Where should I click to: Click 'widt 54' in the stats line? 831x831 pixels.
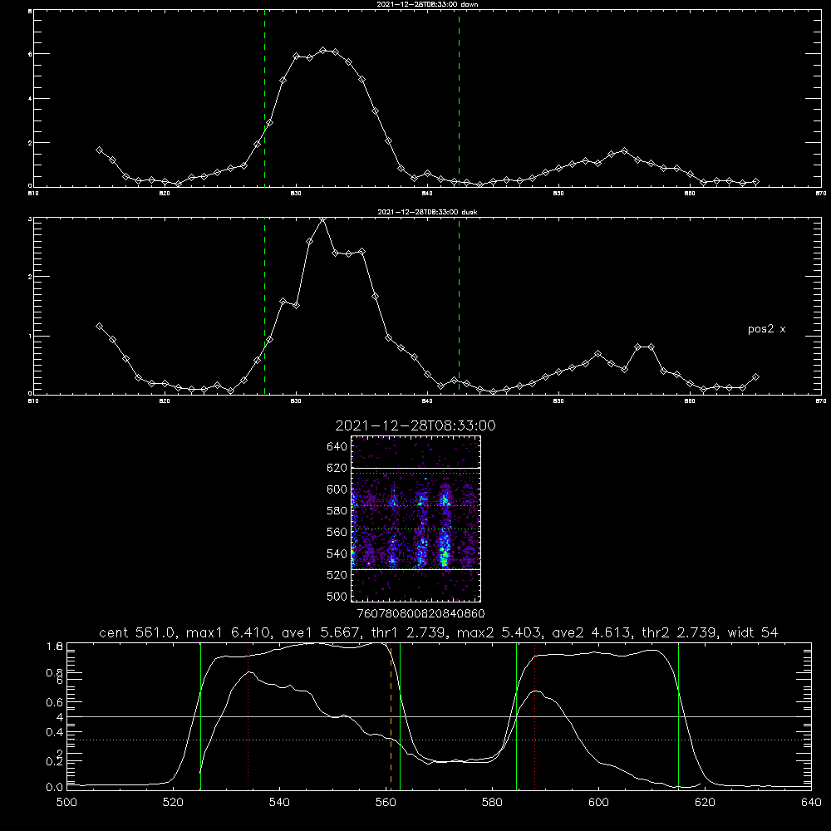coord(753,632)
